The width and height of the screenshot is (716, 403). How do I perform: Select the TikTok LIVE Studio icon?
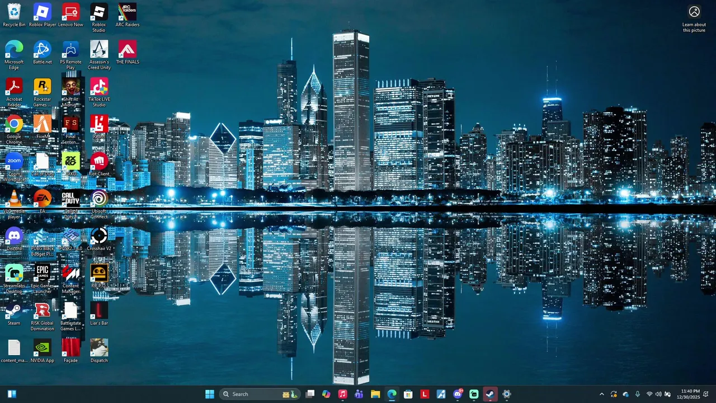(99, 92)
